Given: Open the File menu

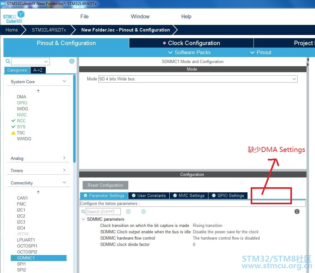Looking at the screenshot, I should click(85, 16).
